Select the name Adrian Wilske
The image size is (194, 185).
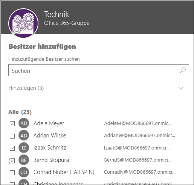(x=50, y=136)
